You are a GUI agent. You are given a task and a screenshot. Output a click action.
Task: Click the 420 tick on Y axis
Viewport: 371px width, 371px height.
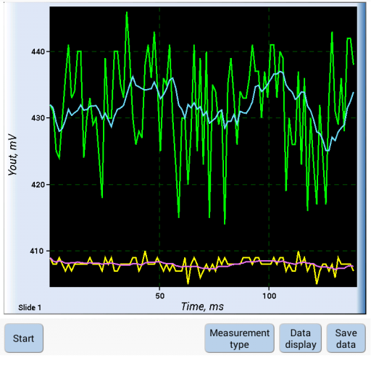tap(38, 185)
